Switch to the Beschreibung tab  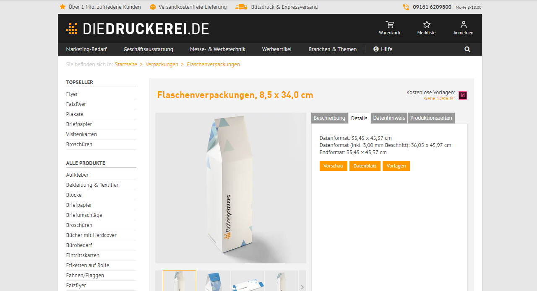[329, 118]
